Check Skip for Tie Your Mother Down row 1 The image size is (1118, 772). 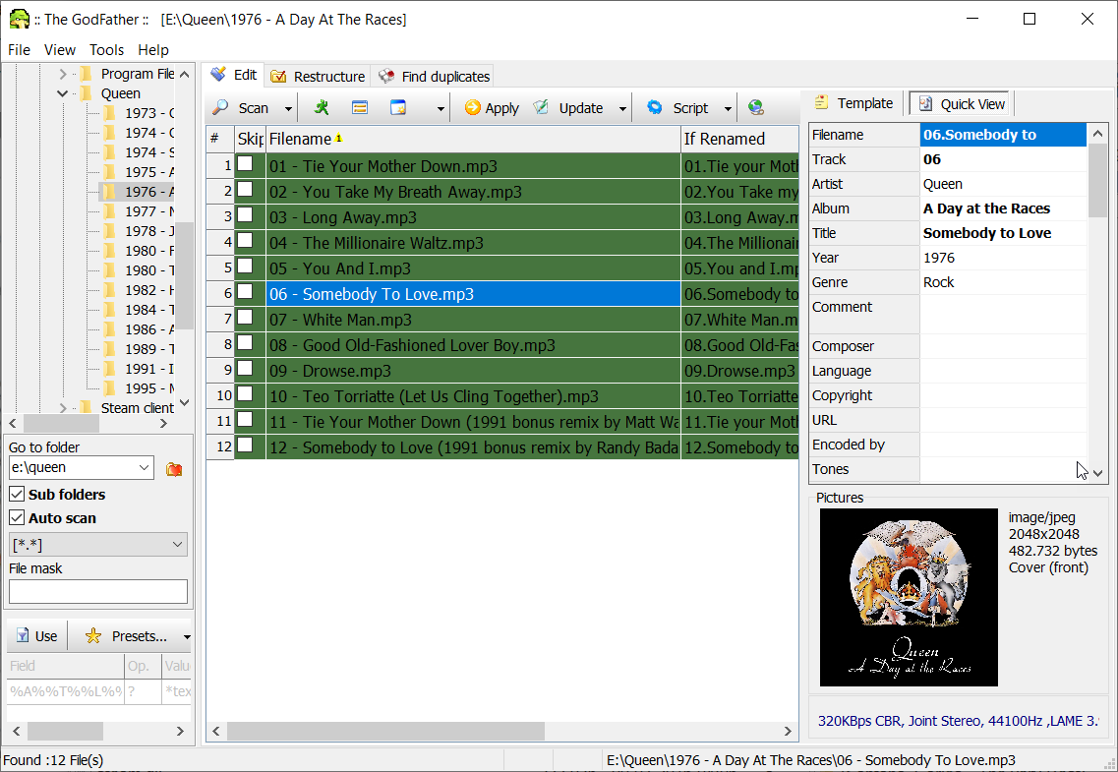(x=245, y=164)
